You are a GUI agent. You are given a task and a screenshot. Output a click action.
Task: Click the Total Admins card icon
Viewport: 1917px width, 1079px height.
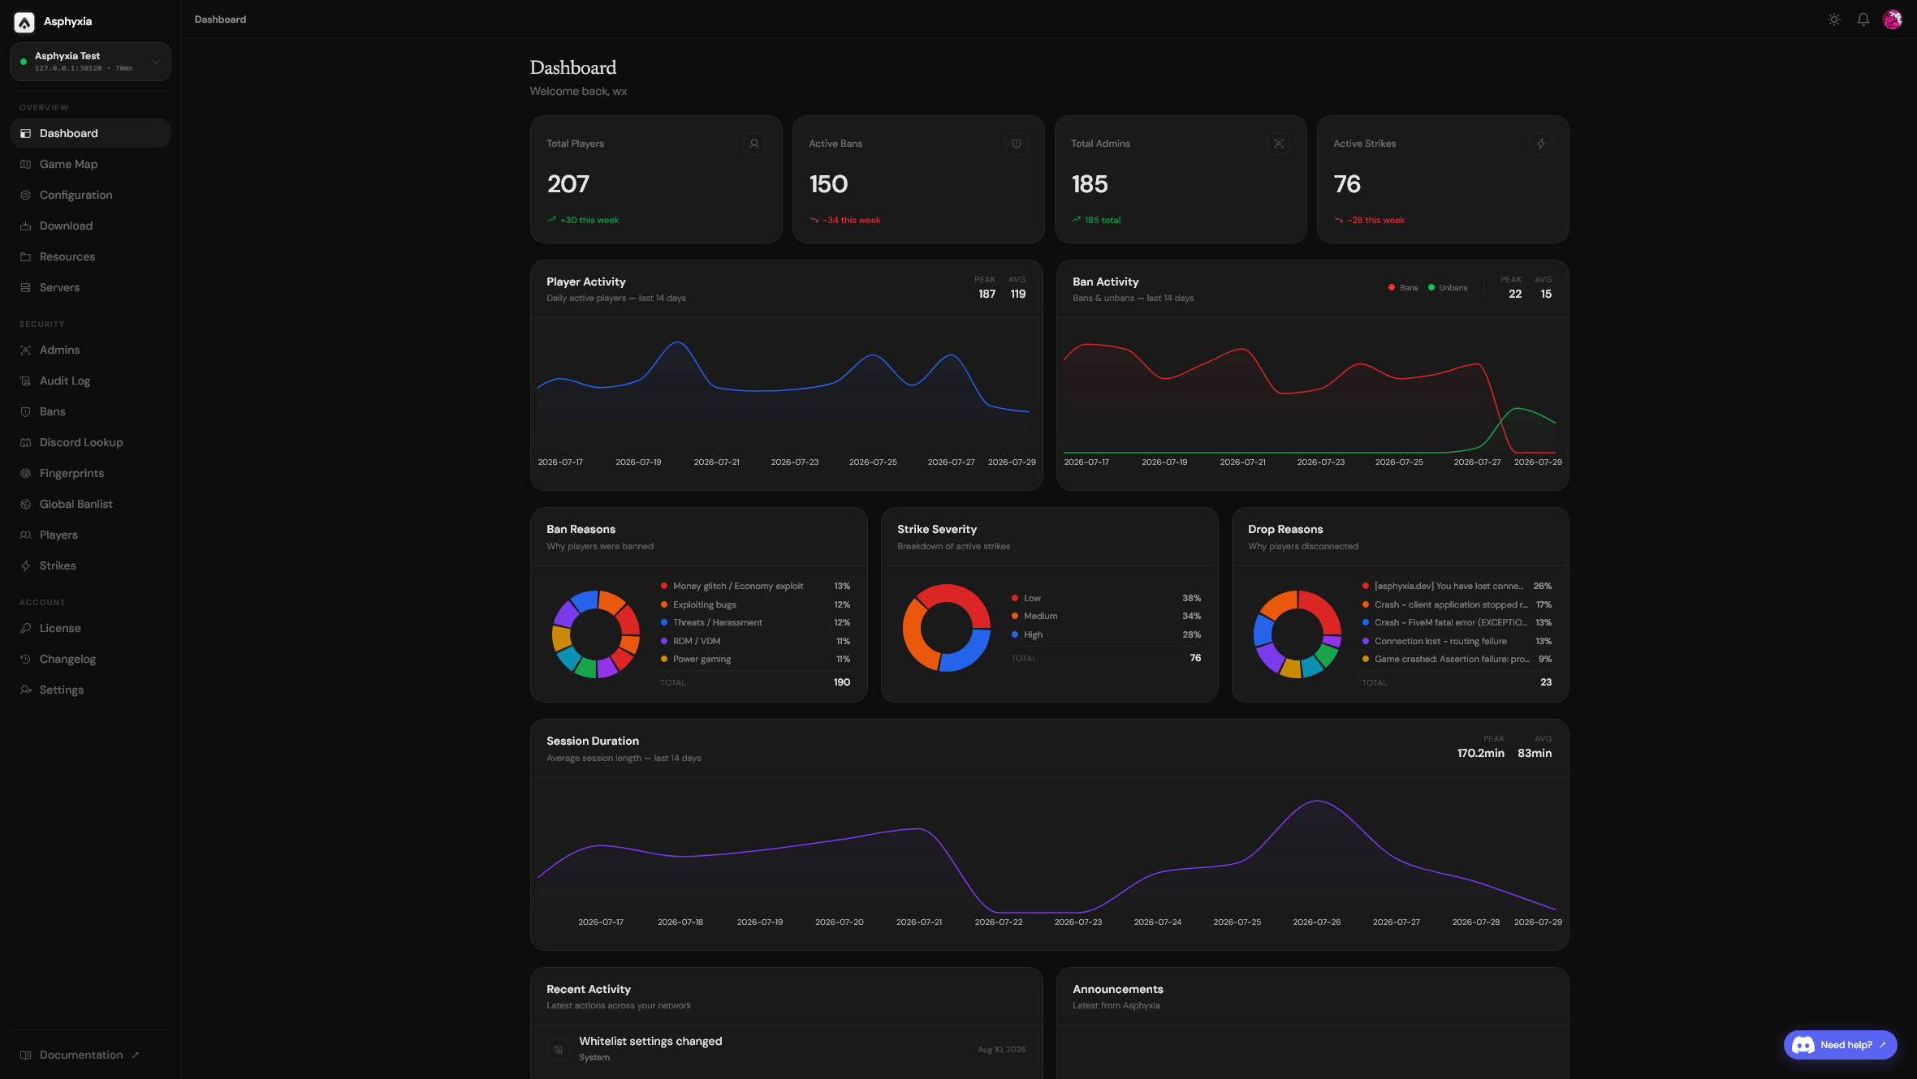[x=1278, y=144]
